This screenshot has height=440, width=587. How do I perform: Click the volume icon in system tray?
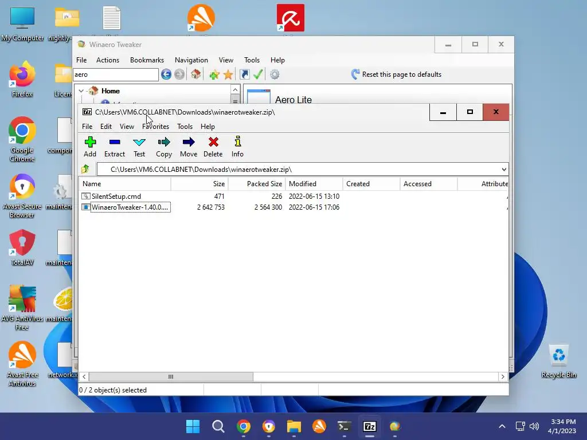click(534, 426)
